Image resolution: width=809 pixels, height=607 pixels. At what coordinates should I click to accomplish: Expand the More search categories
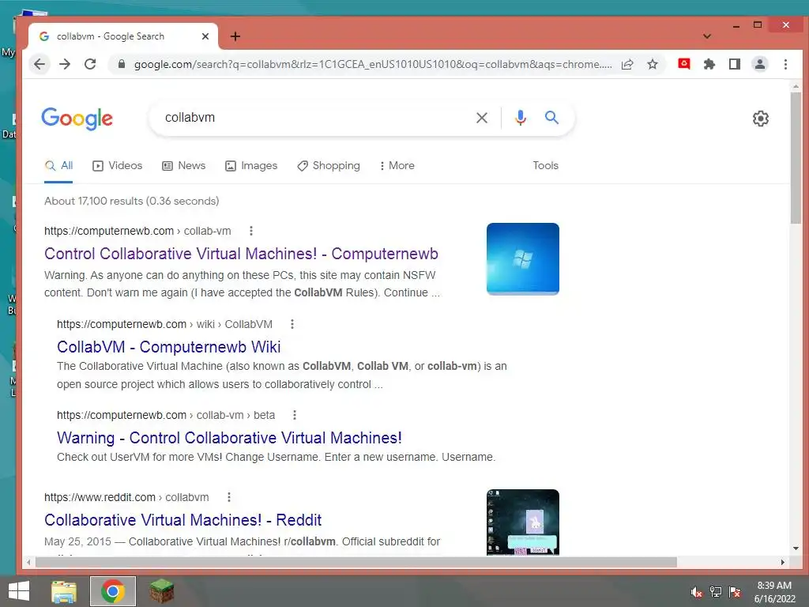tap(397, 166)
